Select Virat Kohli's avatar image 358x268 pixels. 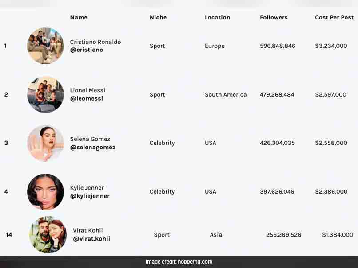pyautogui.click(x=48, y=235)
